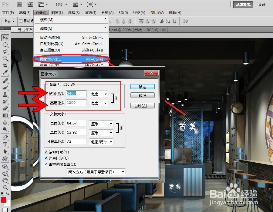Select the Elliptical Marquee tool
This screenshot has height=212, width=273.
pos(5,45)
